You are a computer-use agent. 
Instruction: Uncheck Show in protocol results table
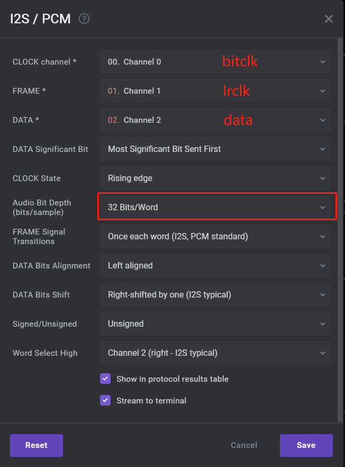point(105,379)
